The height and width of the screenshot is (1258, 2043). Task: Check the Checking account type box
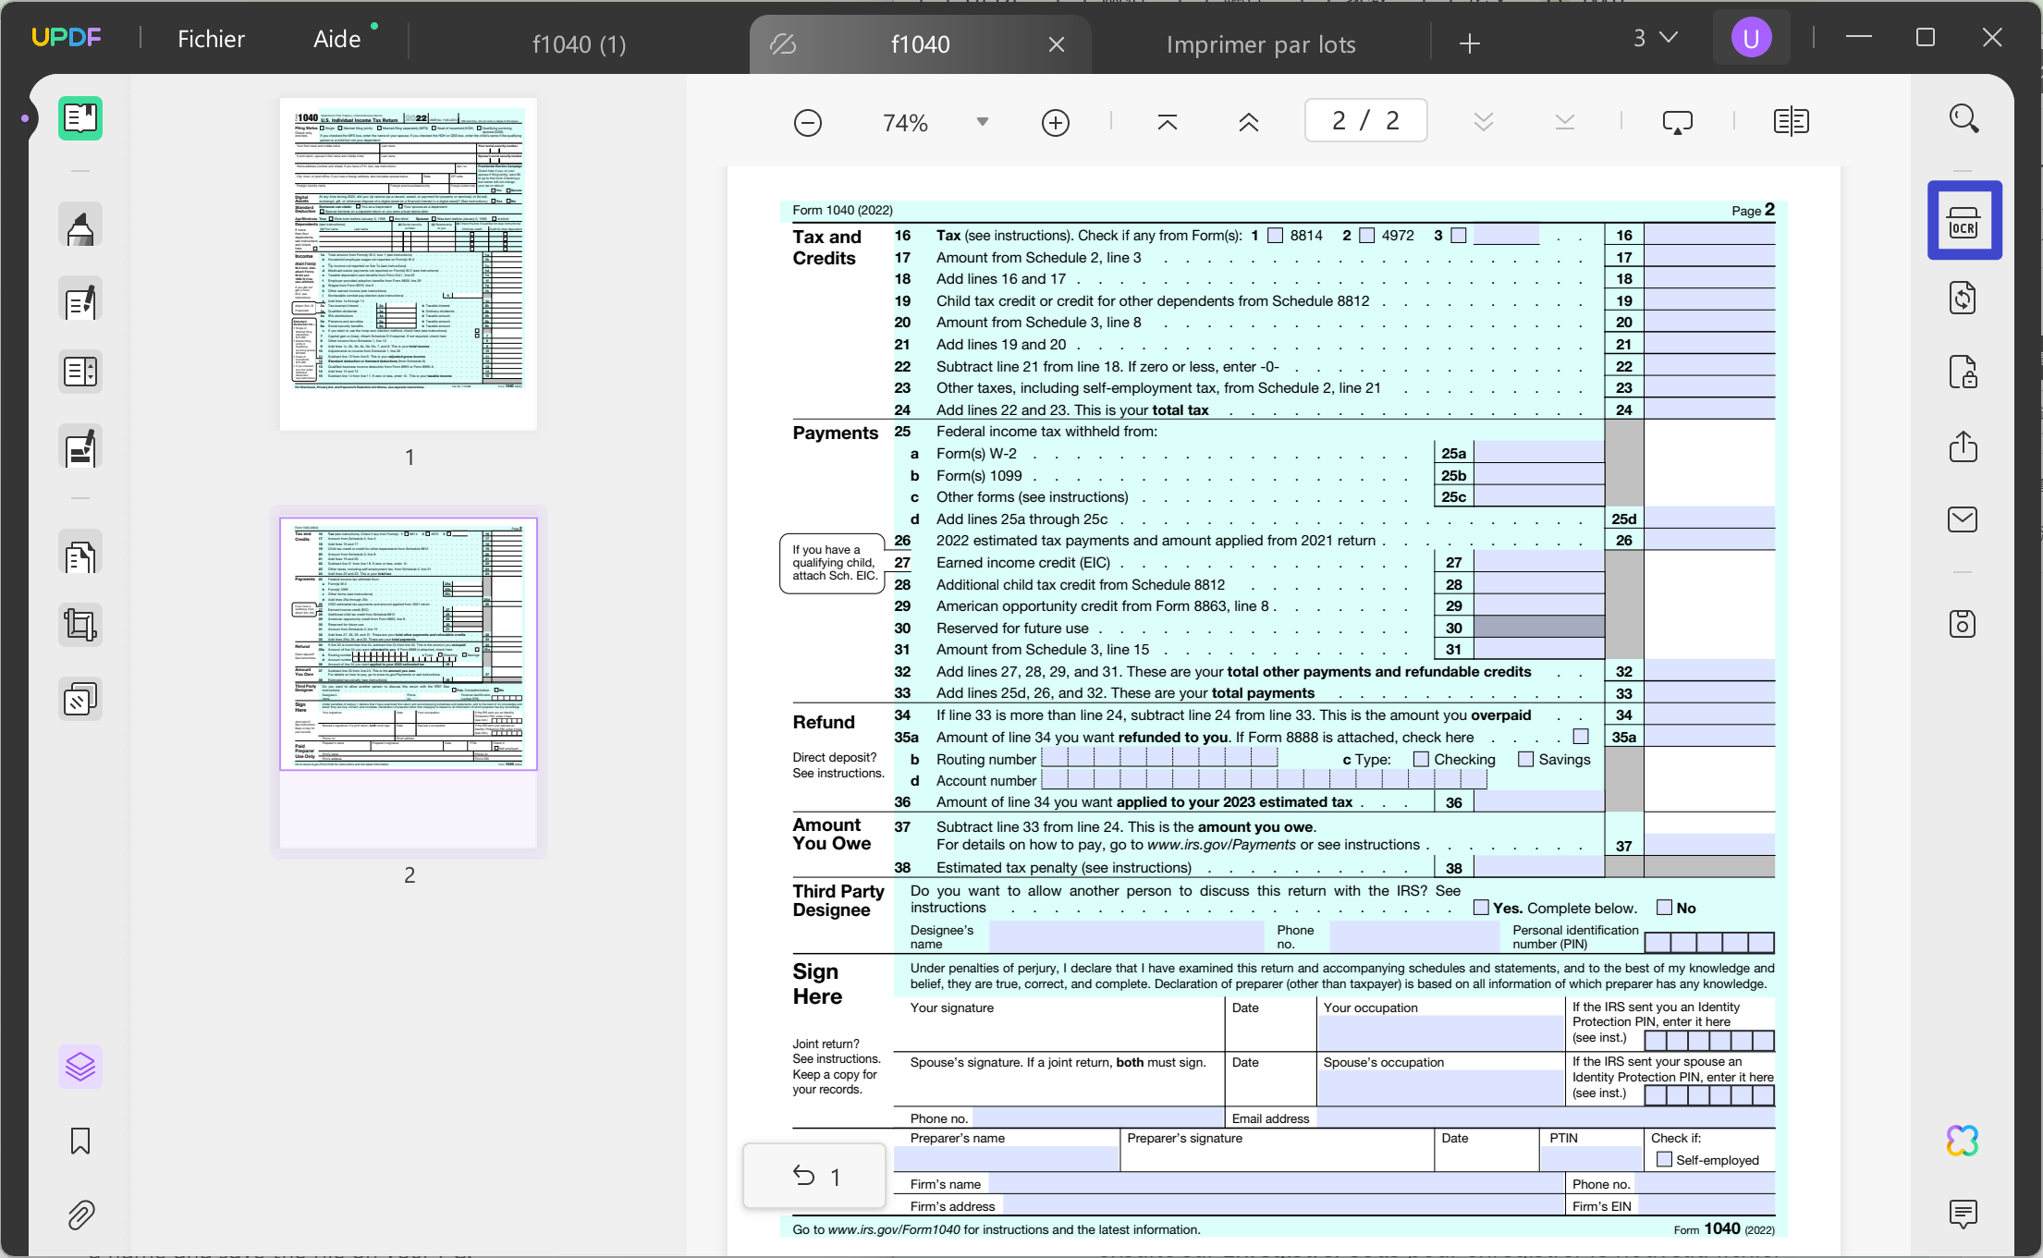[1420, 758]
